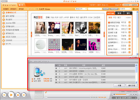140x100 pixels.
Task: Preview 'Pretty Girl' with its speaker icon
Action: 129,26
